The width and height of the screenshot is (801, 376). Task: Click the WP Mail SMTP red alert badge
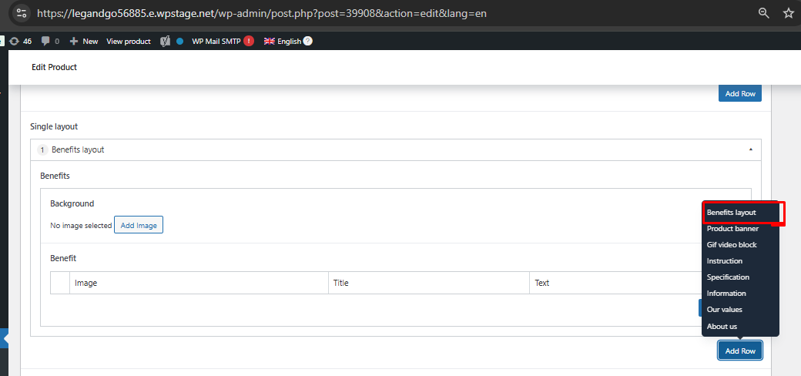click(x=249, y=41)
